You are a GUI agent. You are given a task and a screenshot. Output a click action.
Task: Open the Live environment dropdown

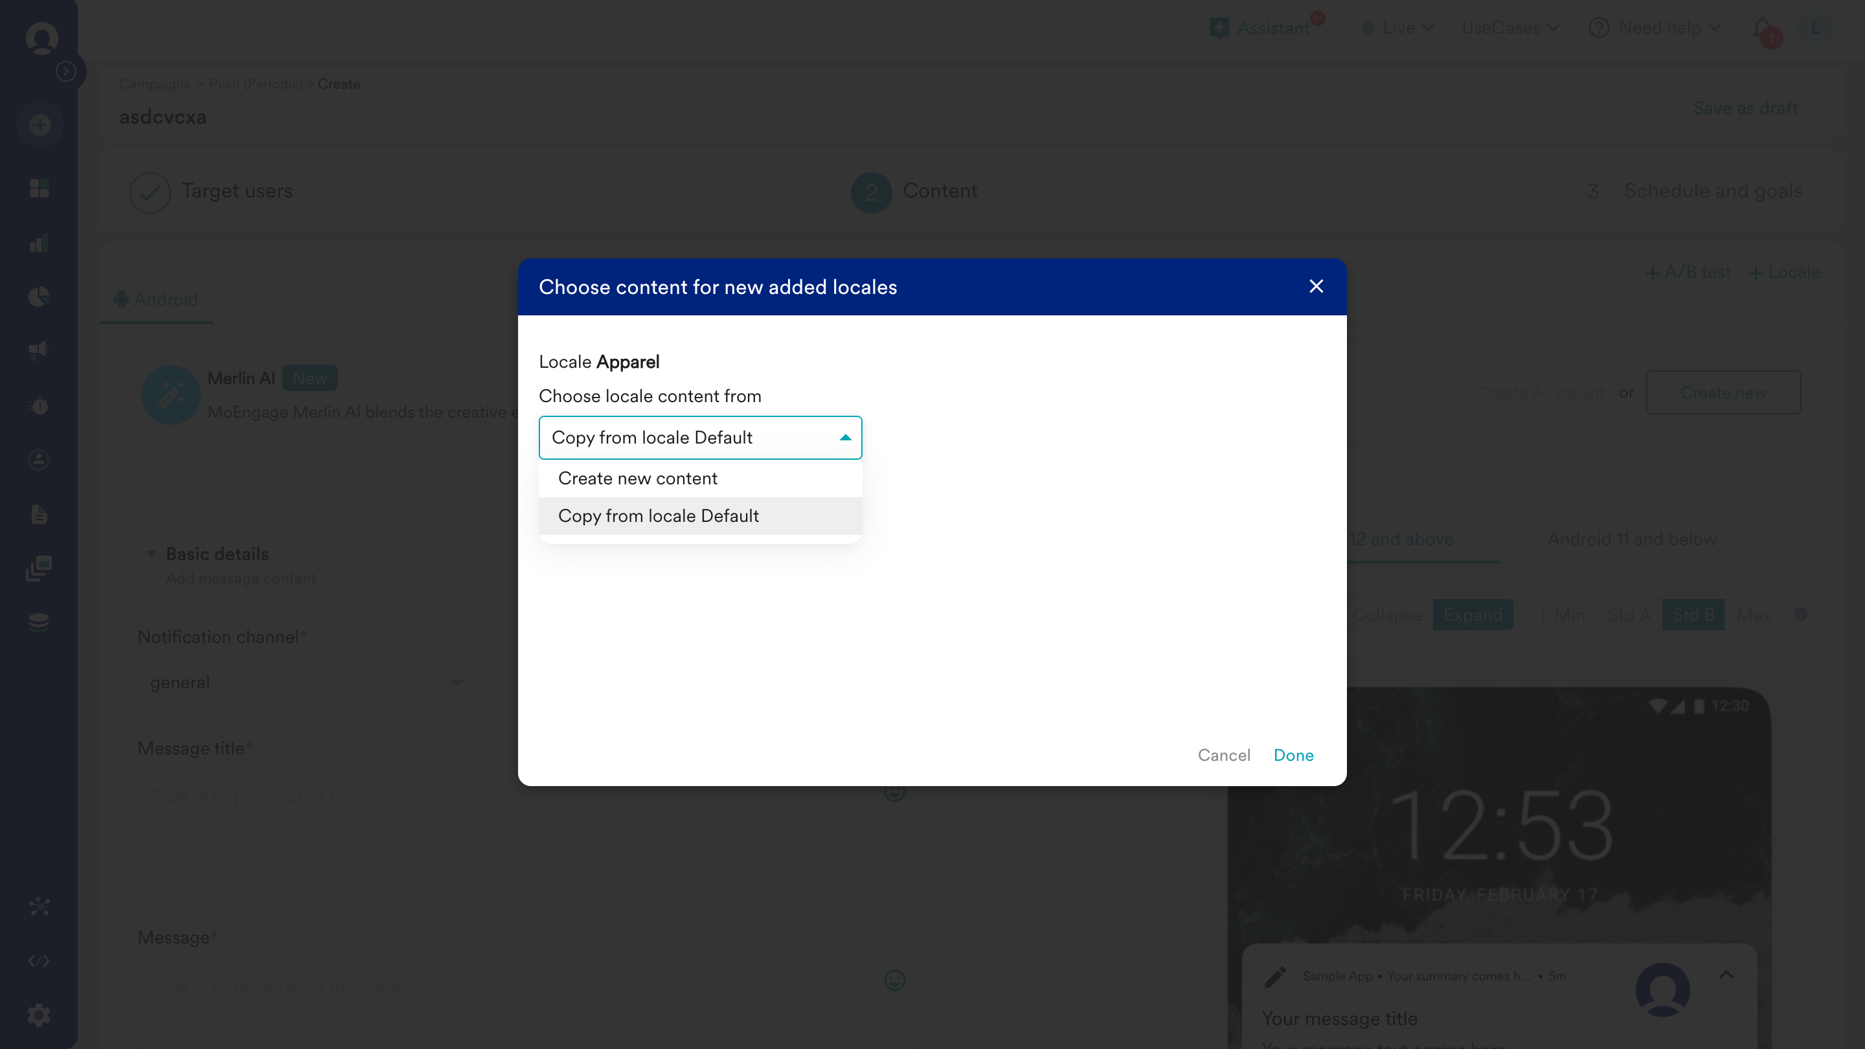[1397, 27]
